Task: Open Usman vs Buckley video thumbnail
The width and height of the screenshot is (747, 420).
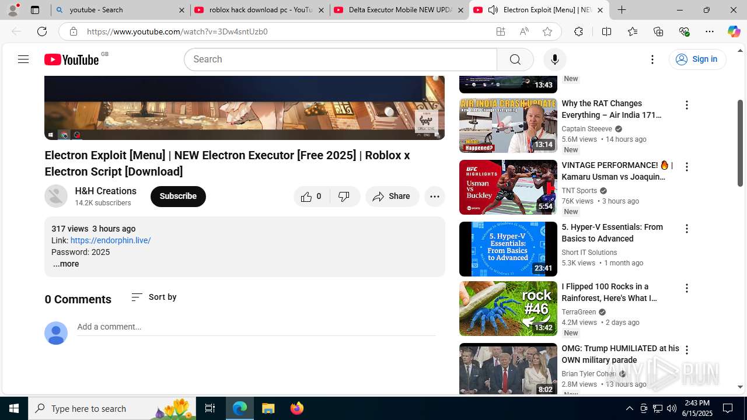Action: pos(508,187)
